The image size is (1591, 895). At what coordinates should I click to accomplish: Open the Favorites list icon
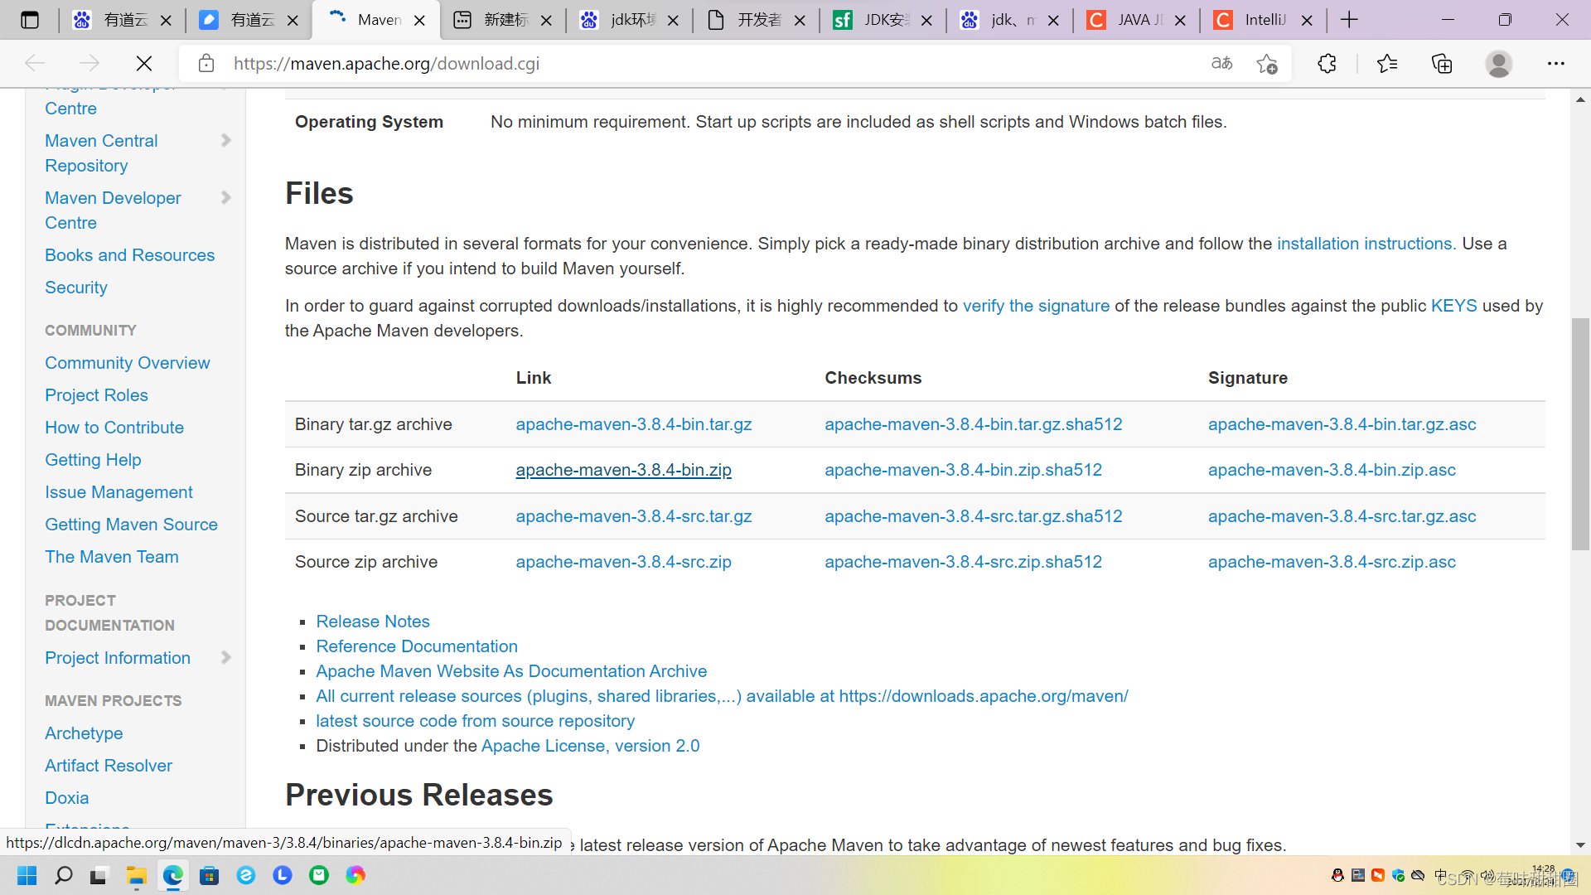coord(1388,63)
